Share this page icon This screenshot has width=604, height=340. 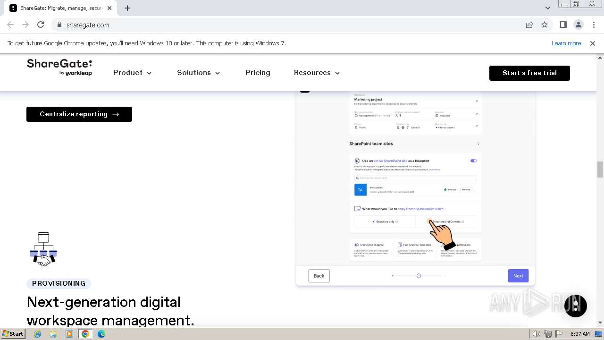(x=529, y=25)
